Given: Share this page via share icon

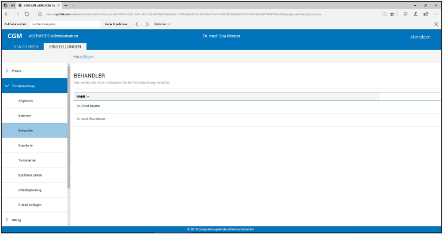Looking at the screenshot, I should 426,14.
